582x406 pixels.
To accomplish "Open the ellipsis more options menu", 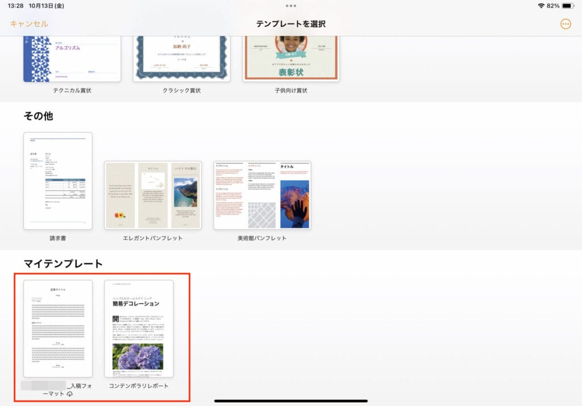I will click(565, 24).
